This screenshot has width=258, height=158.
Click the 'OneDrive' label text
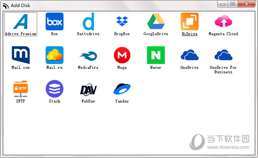pyautogui.click(x=190, y=68)
